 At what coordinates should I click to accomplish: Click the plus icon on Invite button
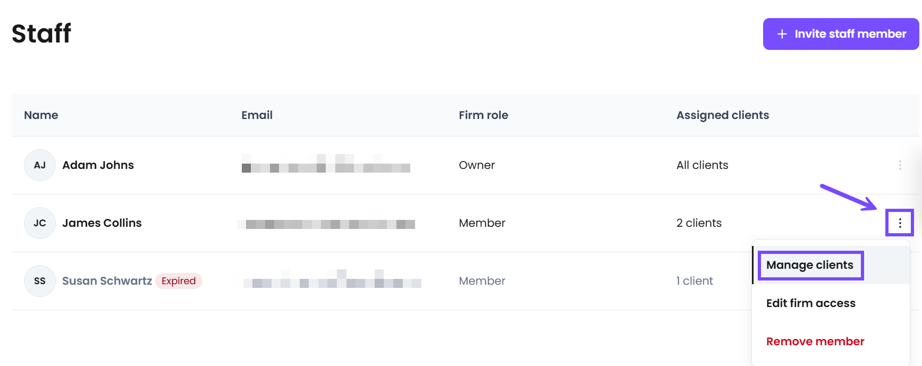point(782,34)
